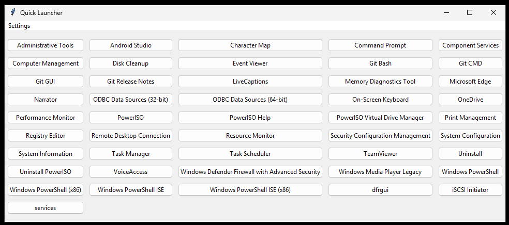Launch iSCSI Initiator
Screen dimensions: 509x225
[470, 190]
